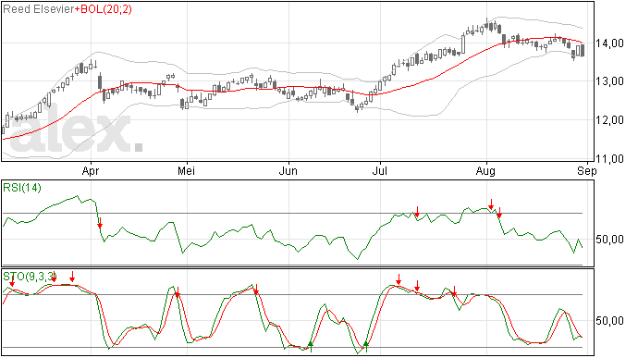Click the red stochastic sell arrow in late May

coord(256,289)
